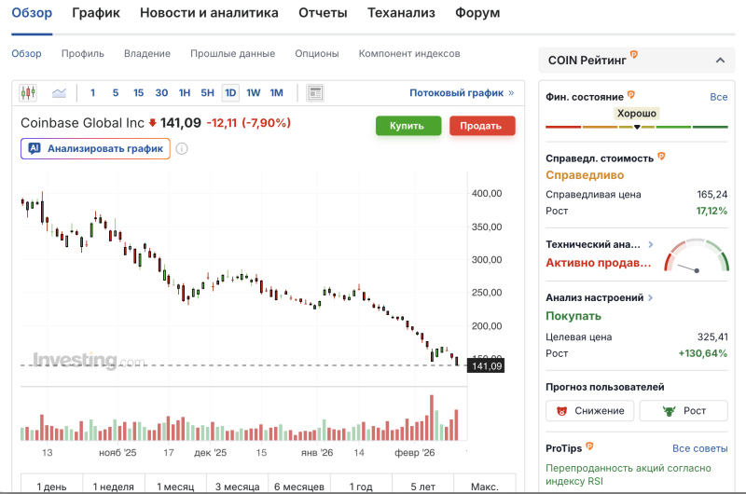The height and width of the screenshot is (494, 746).
Task: Open the График main tab
Action: point(96,13)
